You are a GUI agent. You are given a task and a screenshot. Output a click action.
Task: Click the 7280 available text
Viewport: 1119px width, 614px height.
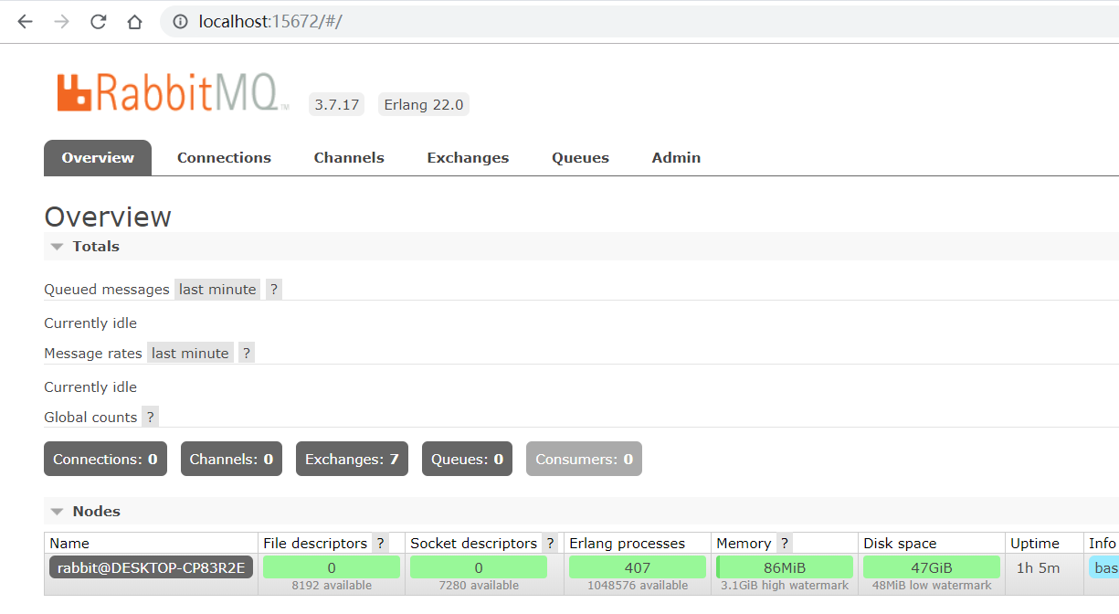[479, 586]
